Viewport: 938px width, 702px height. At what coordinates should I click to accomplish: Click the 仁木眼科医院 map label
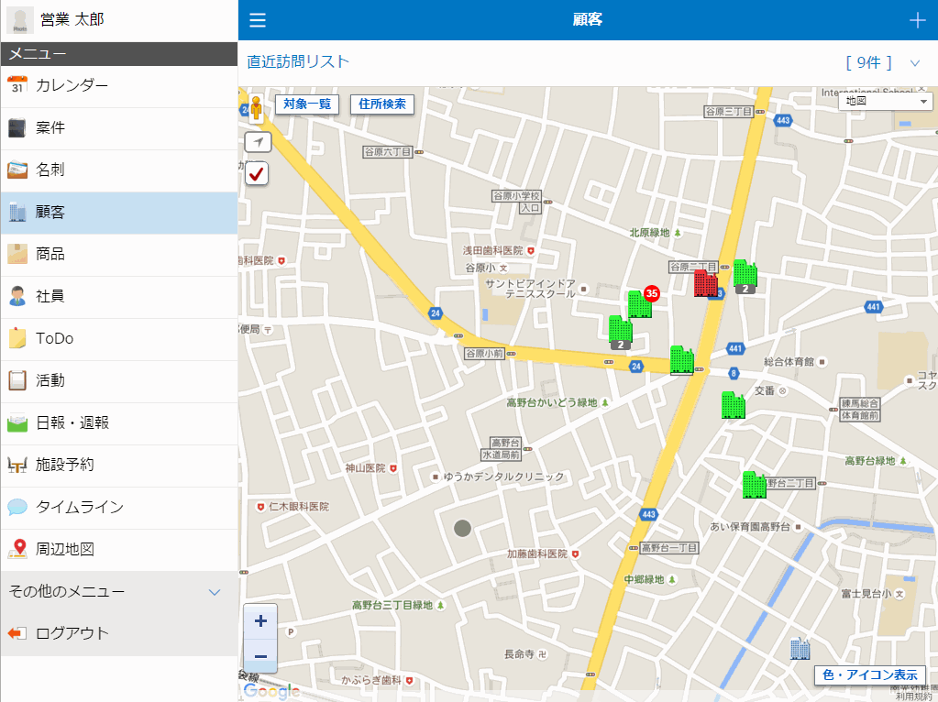tap(299, 507)
